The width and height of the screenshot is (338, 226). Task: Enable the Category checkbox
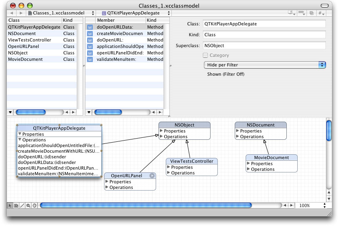click(205, 55)
